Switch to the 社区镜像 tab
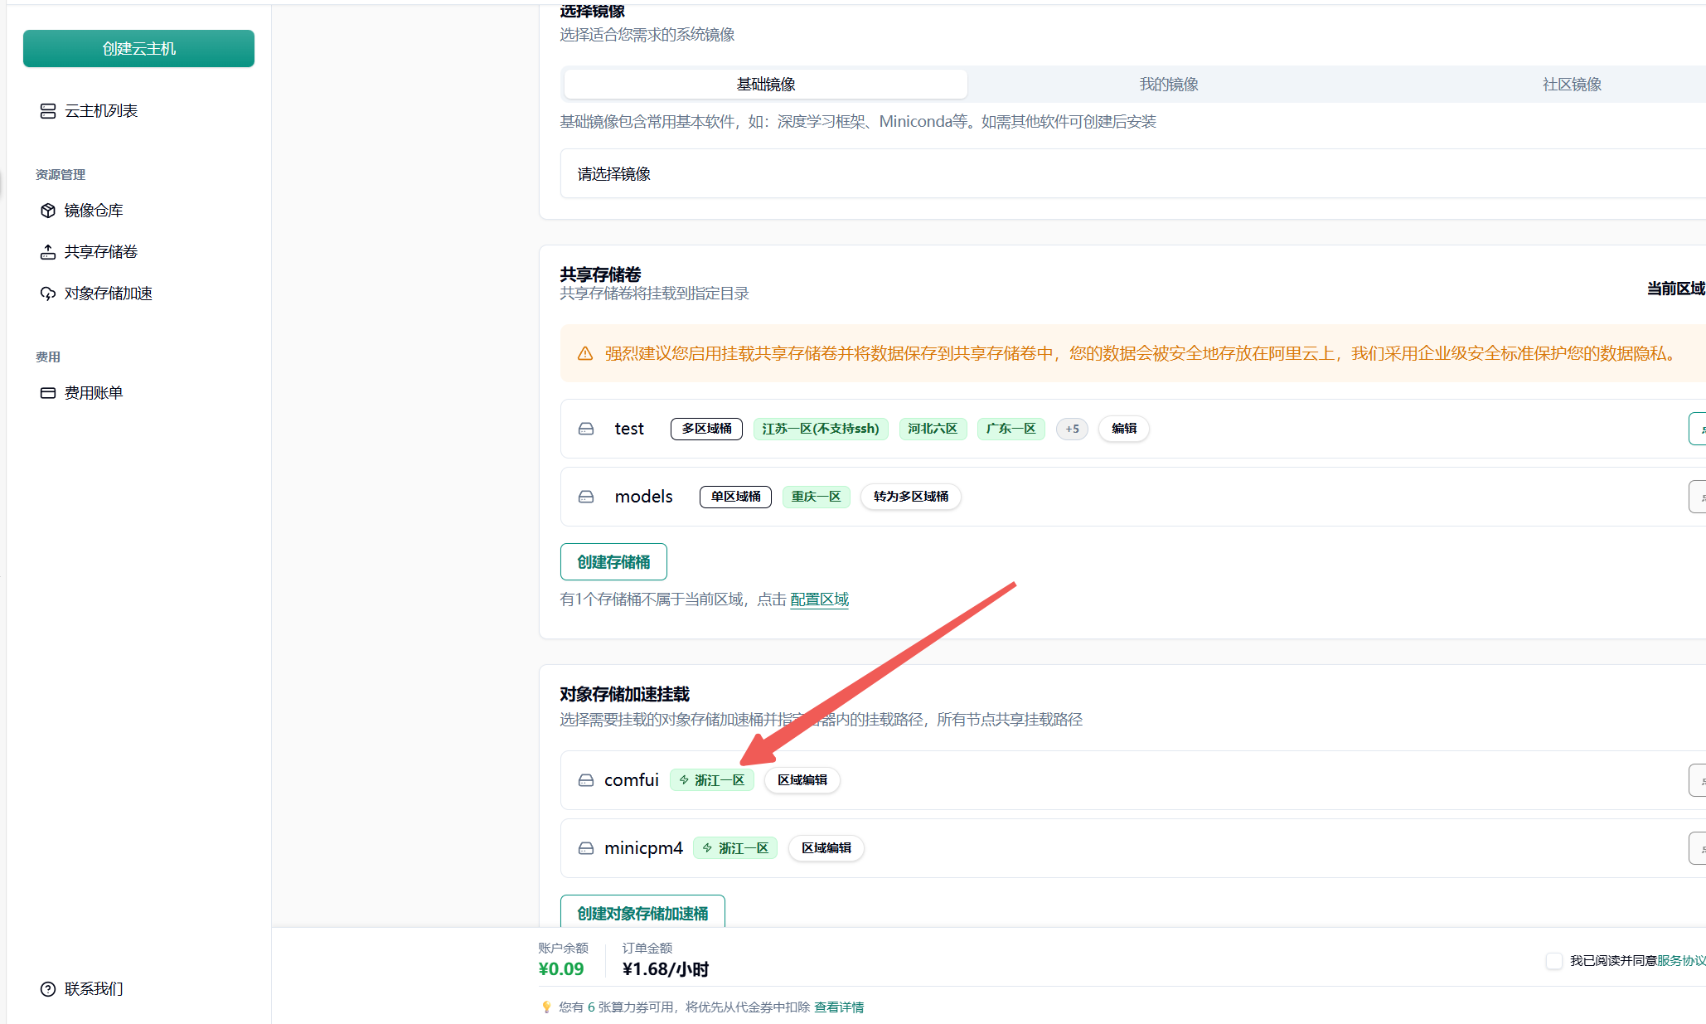The image size is (1706, 1024). tap(1571, 85)
